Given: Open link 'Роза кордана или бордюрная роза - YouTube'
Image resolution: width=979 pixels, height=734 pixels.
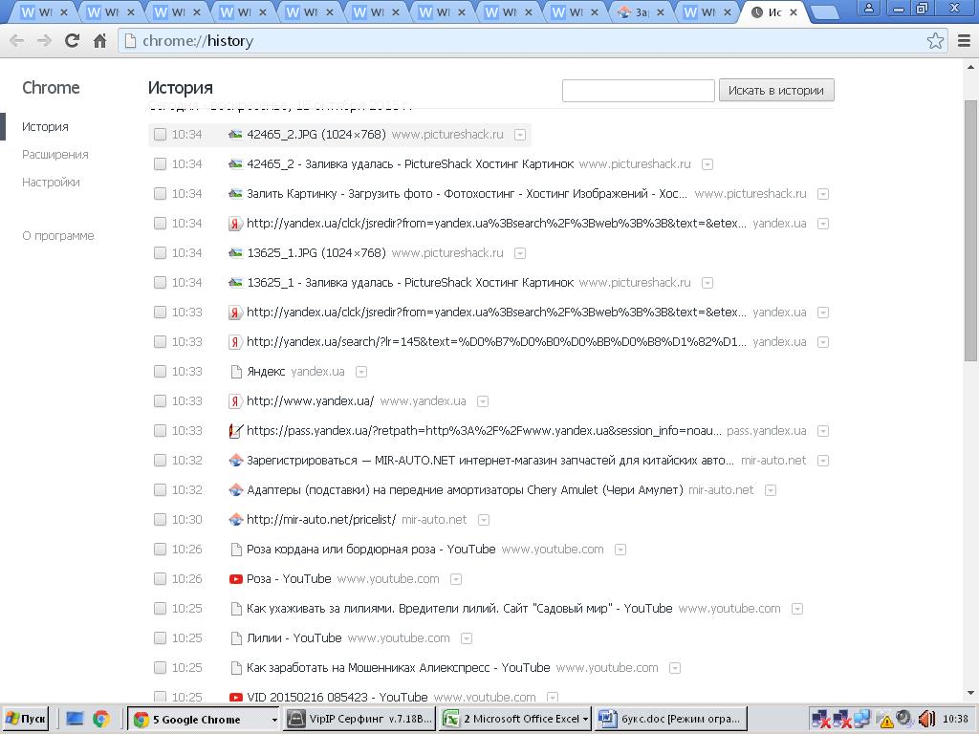Looking at the screenshot, I should (371, 550).
